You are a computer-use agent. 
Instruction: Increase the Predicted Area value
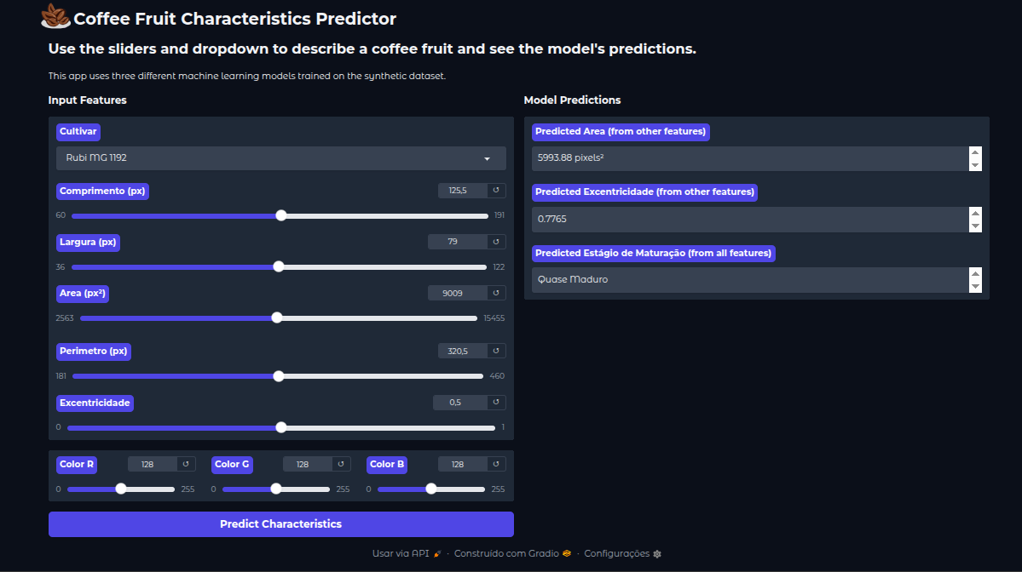coord(975,153)
